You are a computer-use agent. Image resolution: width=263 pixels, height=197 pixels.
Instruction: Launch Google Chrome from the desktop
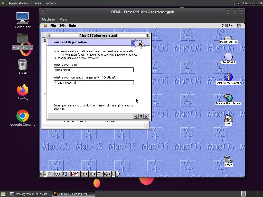tap(23, 118)
